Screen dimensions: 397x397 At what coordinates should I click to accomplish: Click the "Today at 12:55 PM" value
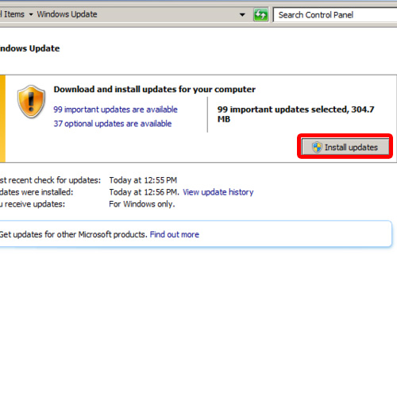coord(143,180)
